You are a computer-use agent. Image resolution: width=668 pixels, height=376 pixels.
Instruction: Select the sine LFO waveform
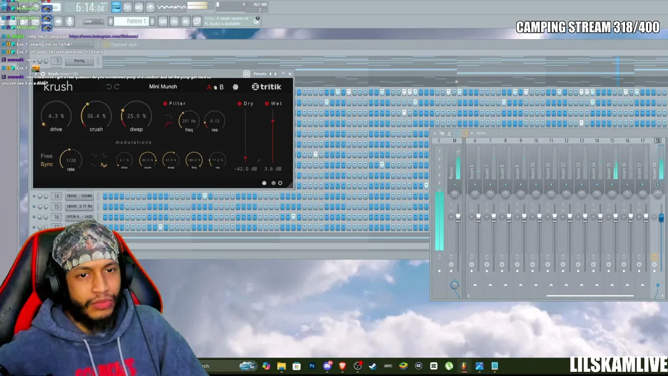[x=94, y=156]
